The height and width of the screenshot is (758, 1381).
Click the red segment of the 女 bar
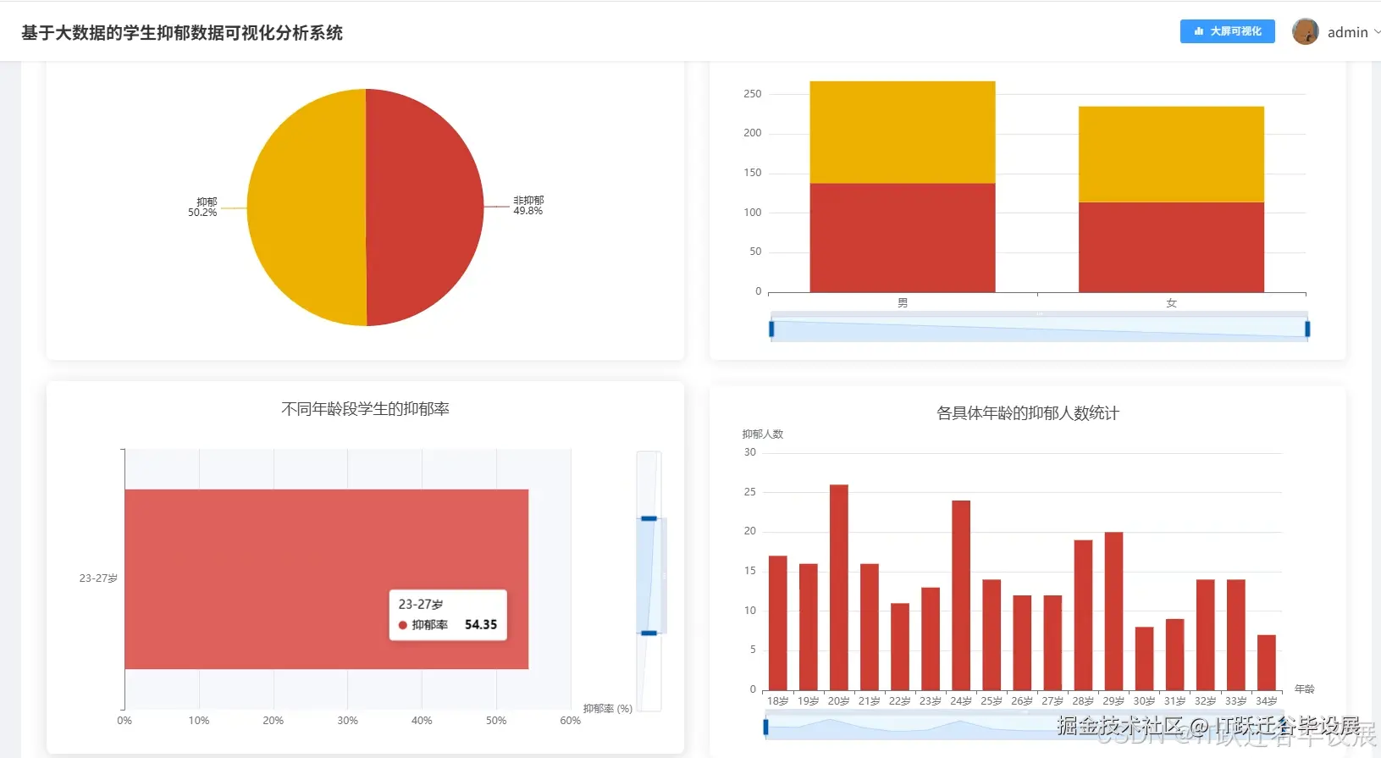(x=1171, y=247)
